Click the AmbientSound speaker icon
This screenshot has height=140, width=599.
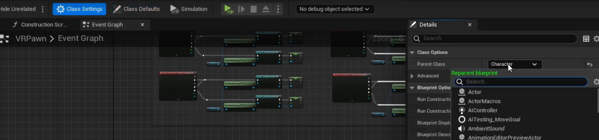462,129
